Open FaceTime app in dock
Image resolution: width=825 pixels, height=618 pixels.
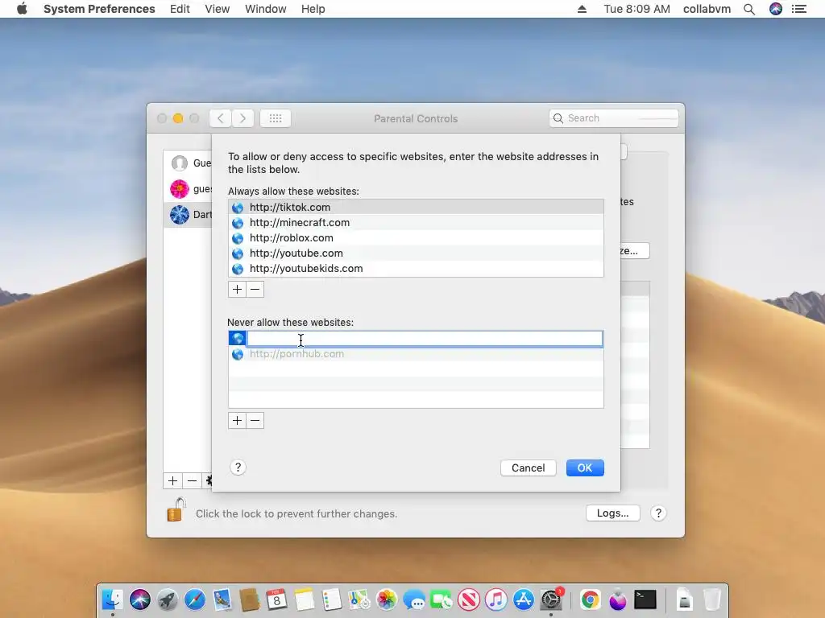point(442,599)
